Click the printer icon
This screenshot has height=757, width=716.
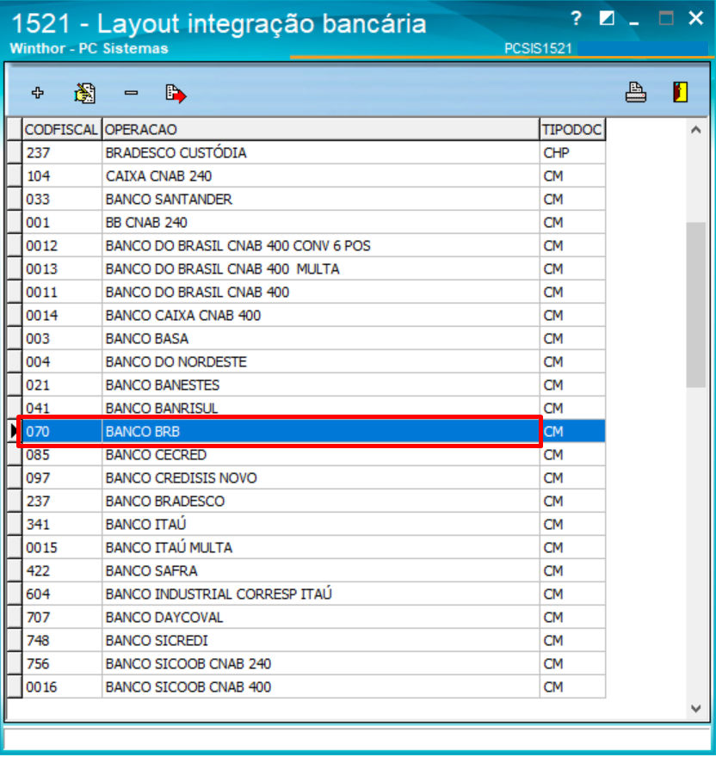635,92
